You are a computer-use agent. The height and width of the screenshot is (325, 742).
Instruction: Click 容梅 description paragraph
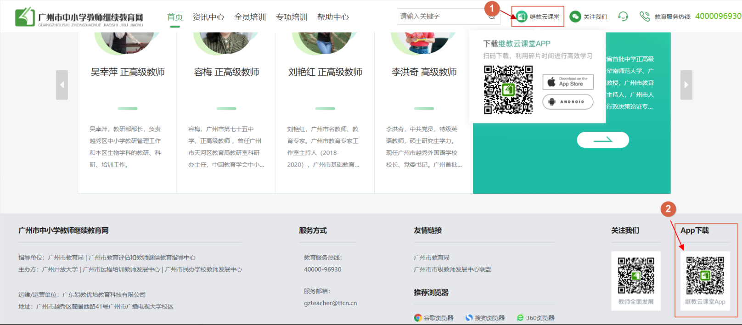(x=226, y=147)
